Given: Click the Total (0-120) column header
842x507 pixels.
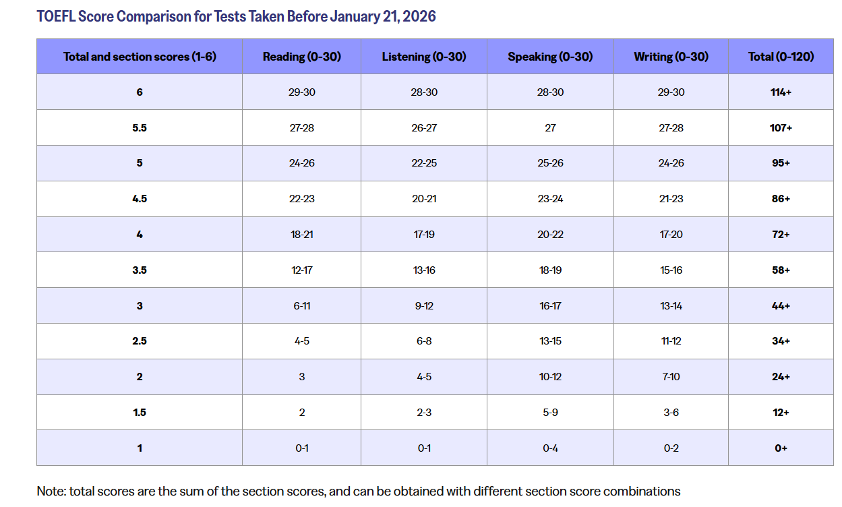Looking at the screenshot, I should pyautogui.click(x=781, y=57).
